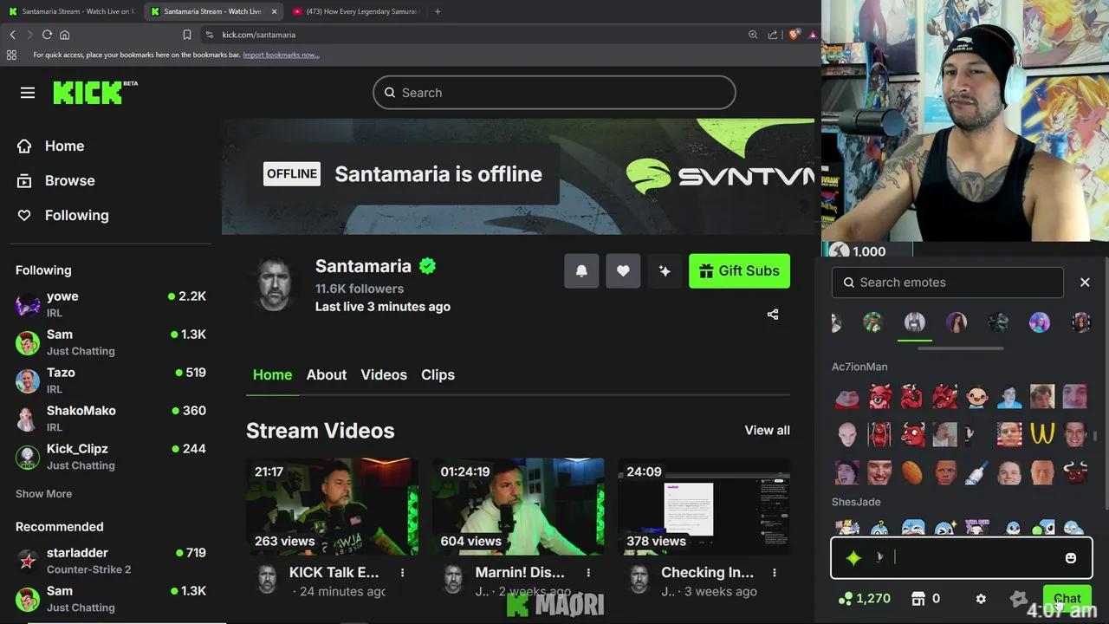Screen dimensions: 1109x624
Task: Switch to the Videos tab
Action: click(x=384, y=375)
